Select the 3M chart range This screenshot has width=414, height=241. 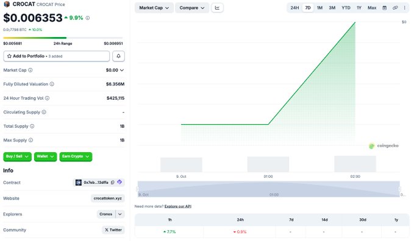(332, 8)
